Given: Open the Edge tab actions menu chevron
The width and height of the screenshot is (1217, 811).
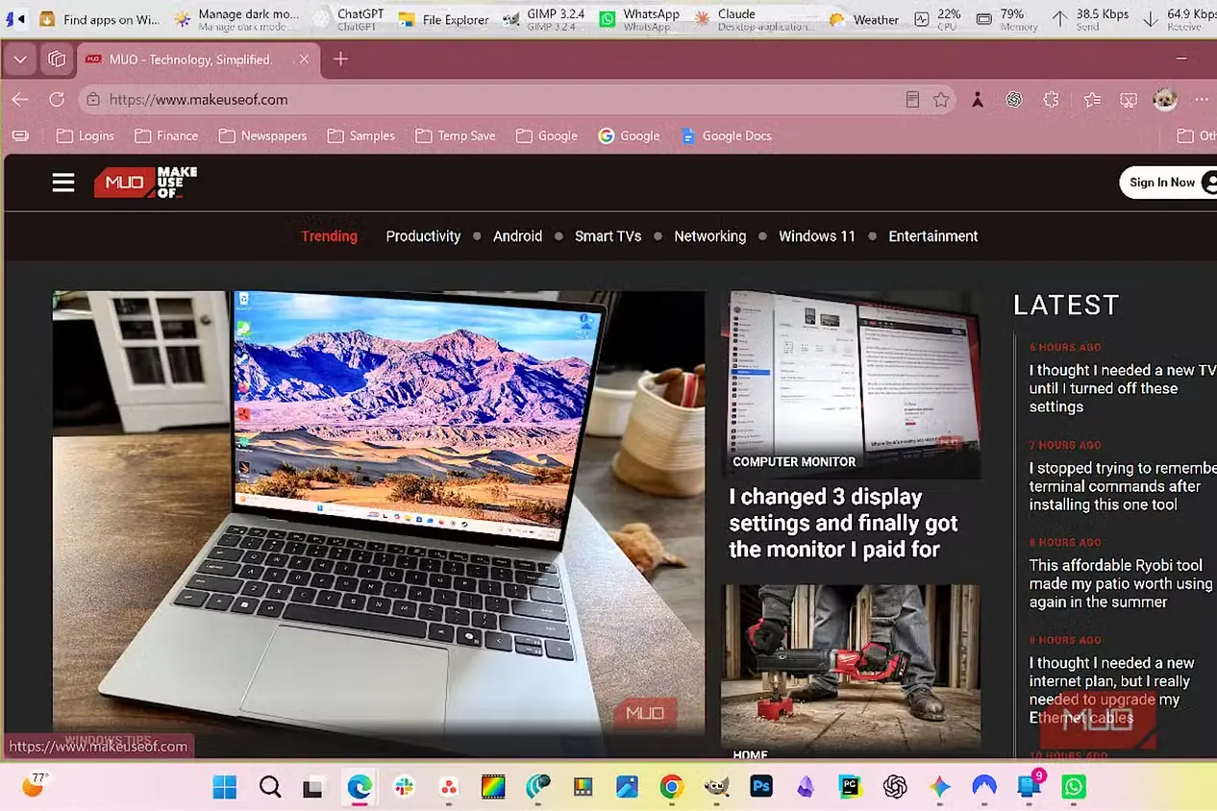Looking at the screenshot, I should click(20, 59).
